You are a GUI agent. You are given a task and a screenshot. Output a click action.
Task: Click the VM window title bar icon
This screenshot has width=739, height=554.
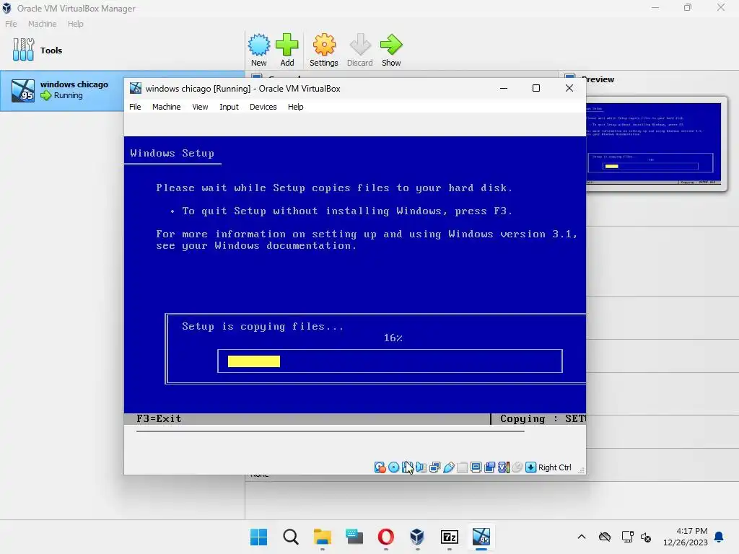[136, 88]
